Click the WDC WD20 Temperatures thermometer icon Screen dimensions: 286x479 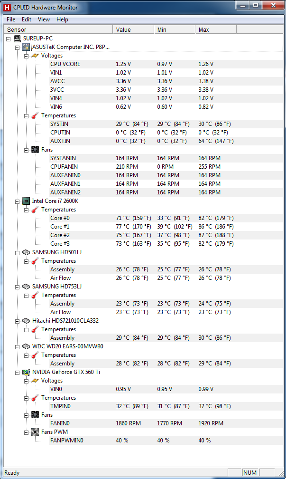[x=35, y=355]
